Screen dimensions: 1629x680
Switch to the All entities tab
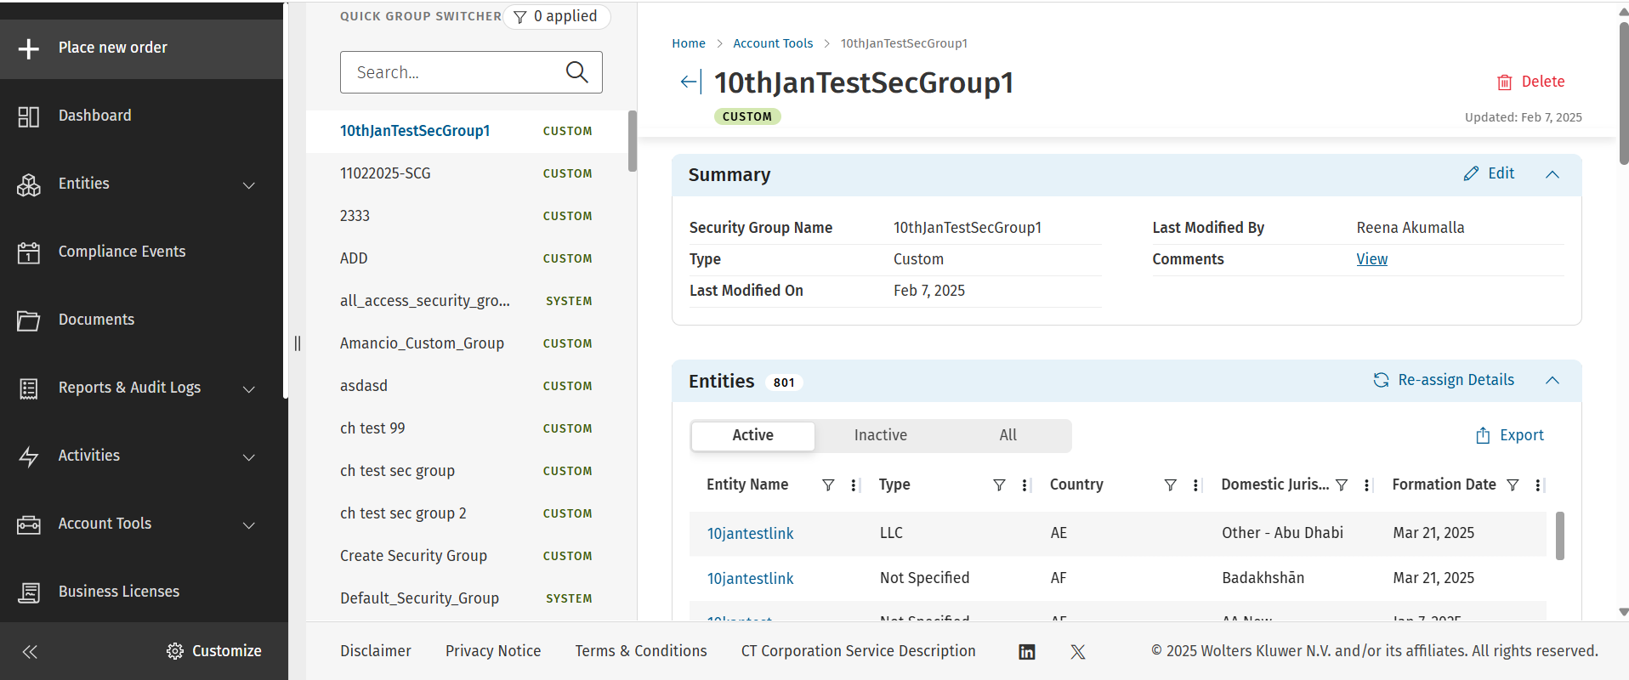tap(1008, 435)
